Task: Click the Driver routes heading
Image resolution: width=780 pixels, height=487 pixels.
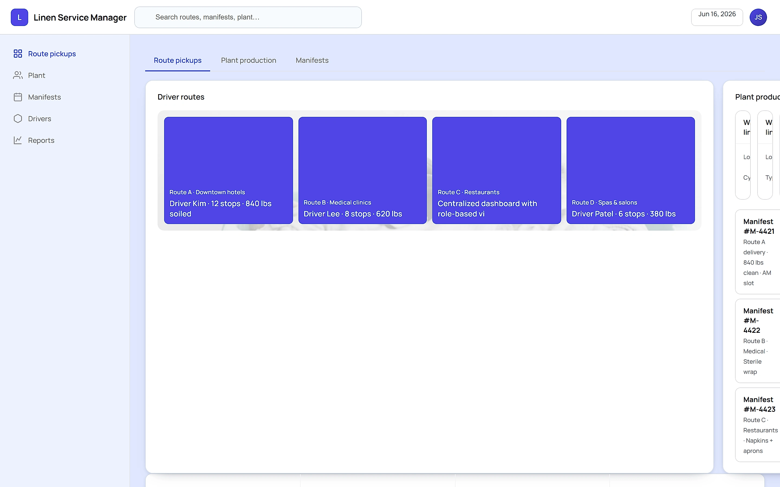Action: pos(181,97)
